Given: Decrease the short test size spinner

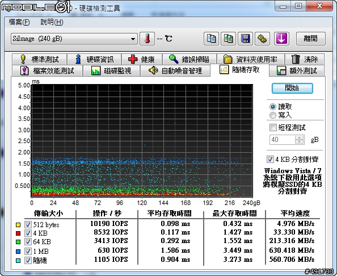Looking at the screenshot, I should (x=299, y=142).
